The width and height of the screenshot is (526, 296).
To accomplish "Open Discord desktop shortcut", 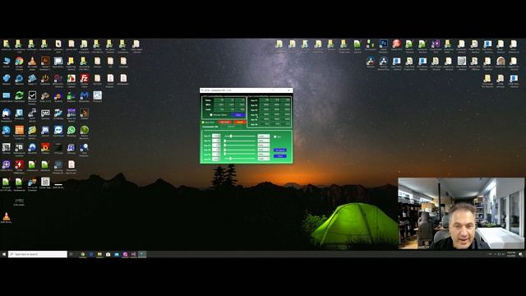I will tap(45, 130).
